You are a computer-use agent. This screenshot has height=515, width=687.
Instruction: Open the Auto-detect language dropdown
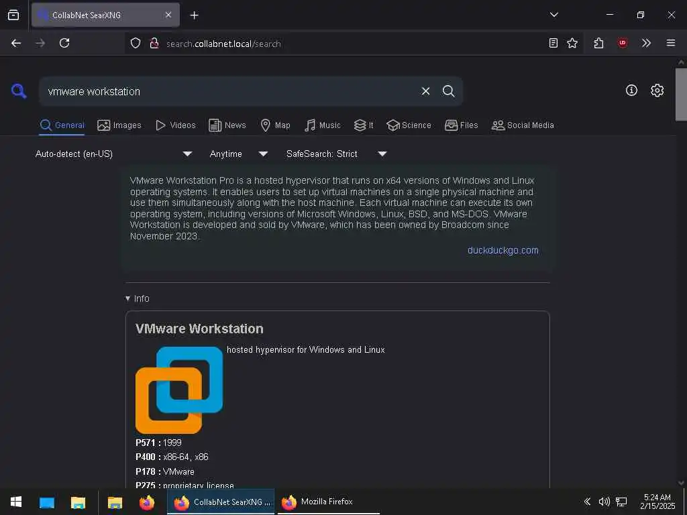[x=114, y=154]
